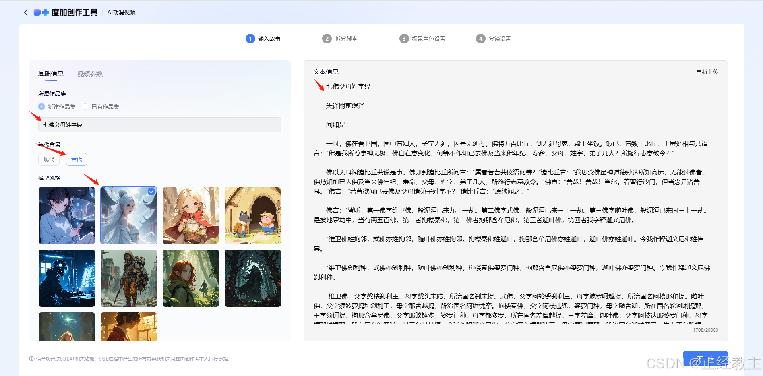Image resolution: width=763 pixels, height=376 pixels.
Task: Select the modern girl with phone style thumbnail
Action: pyautogui.click(x=67, y=215)
